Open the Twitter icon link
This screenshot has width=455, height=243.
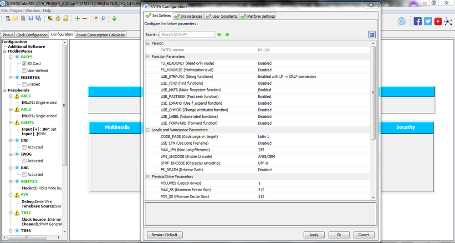click(x=428, y=21)
